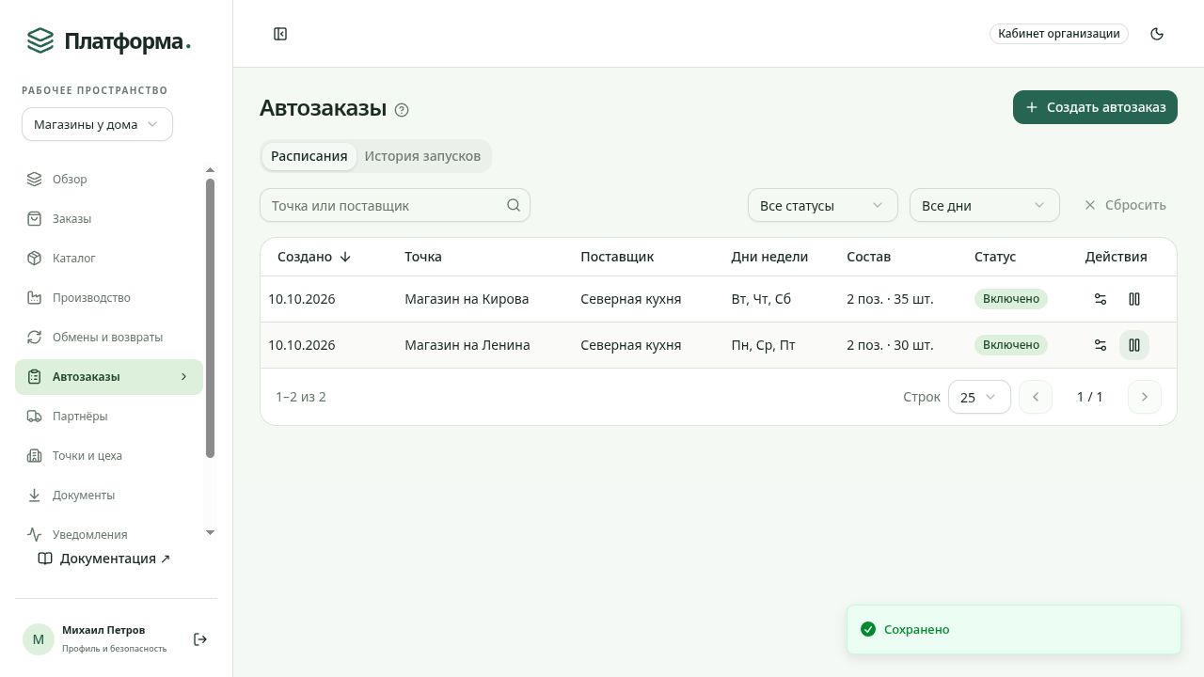This screenshot has height=677, width=1204.
Task: Open Документация link
Action: point(104,559)
